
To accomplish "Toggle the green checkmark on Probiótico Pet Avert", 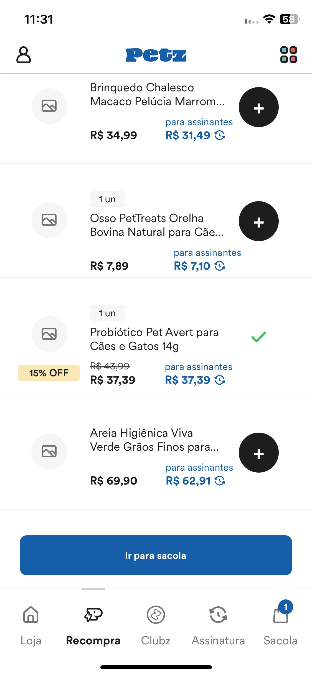I will [258, 337].
